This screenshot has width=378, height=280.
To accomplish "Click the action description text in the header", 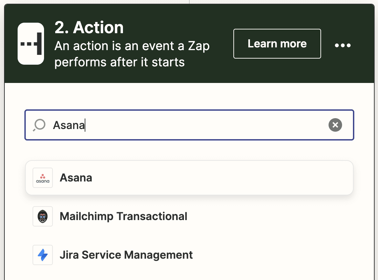I will (x=132, y=54).
